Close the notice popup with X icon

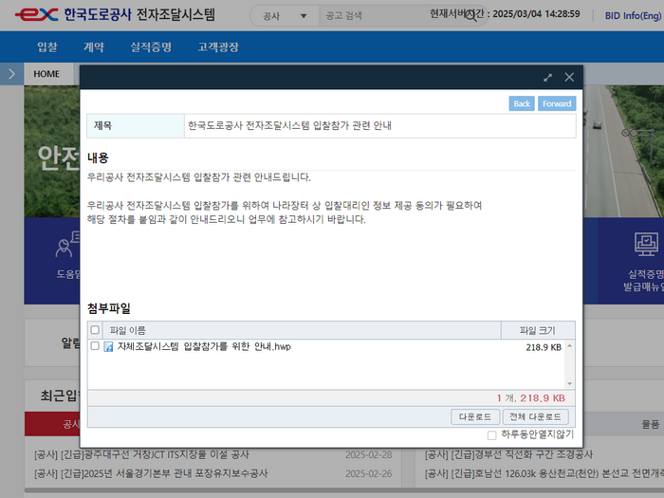point(569,78)
